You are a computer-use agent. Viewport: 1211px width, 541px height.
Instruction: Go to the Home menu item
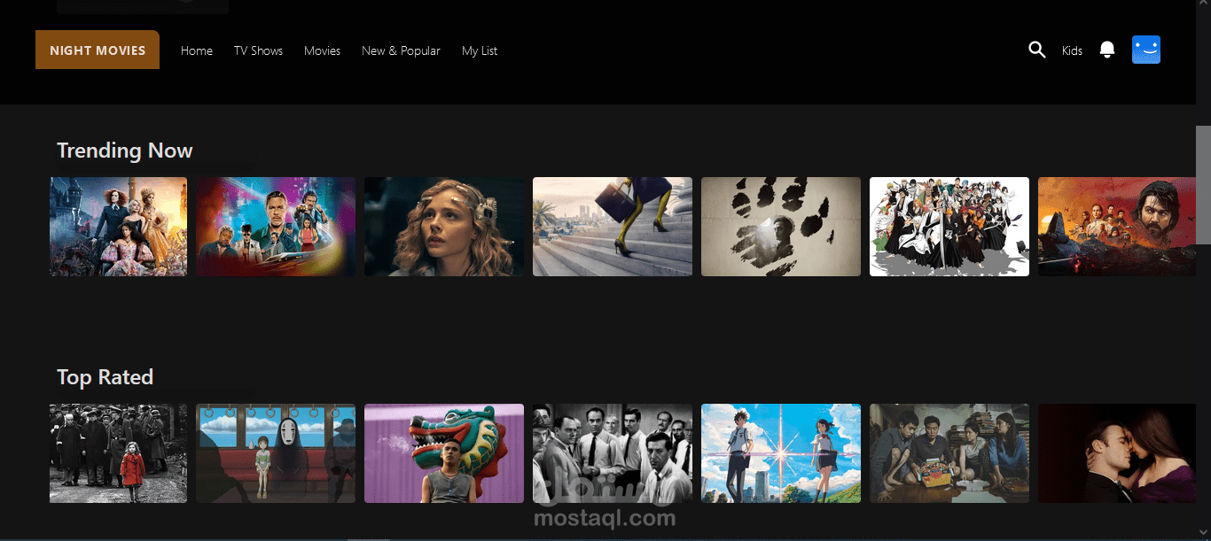tap(197, 50)
